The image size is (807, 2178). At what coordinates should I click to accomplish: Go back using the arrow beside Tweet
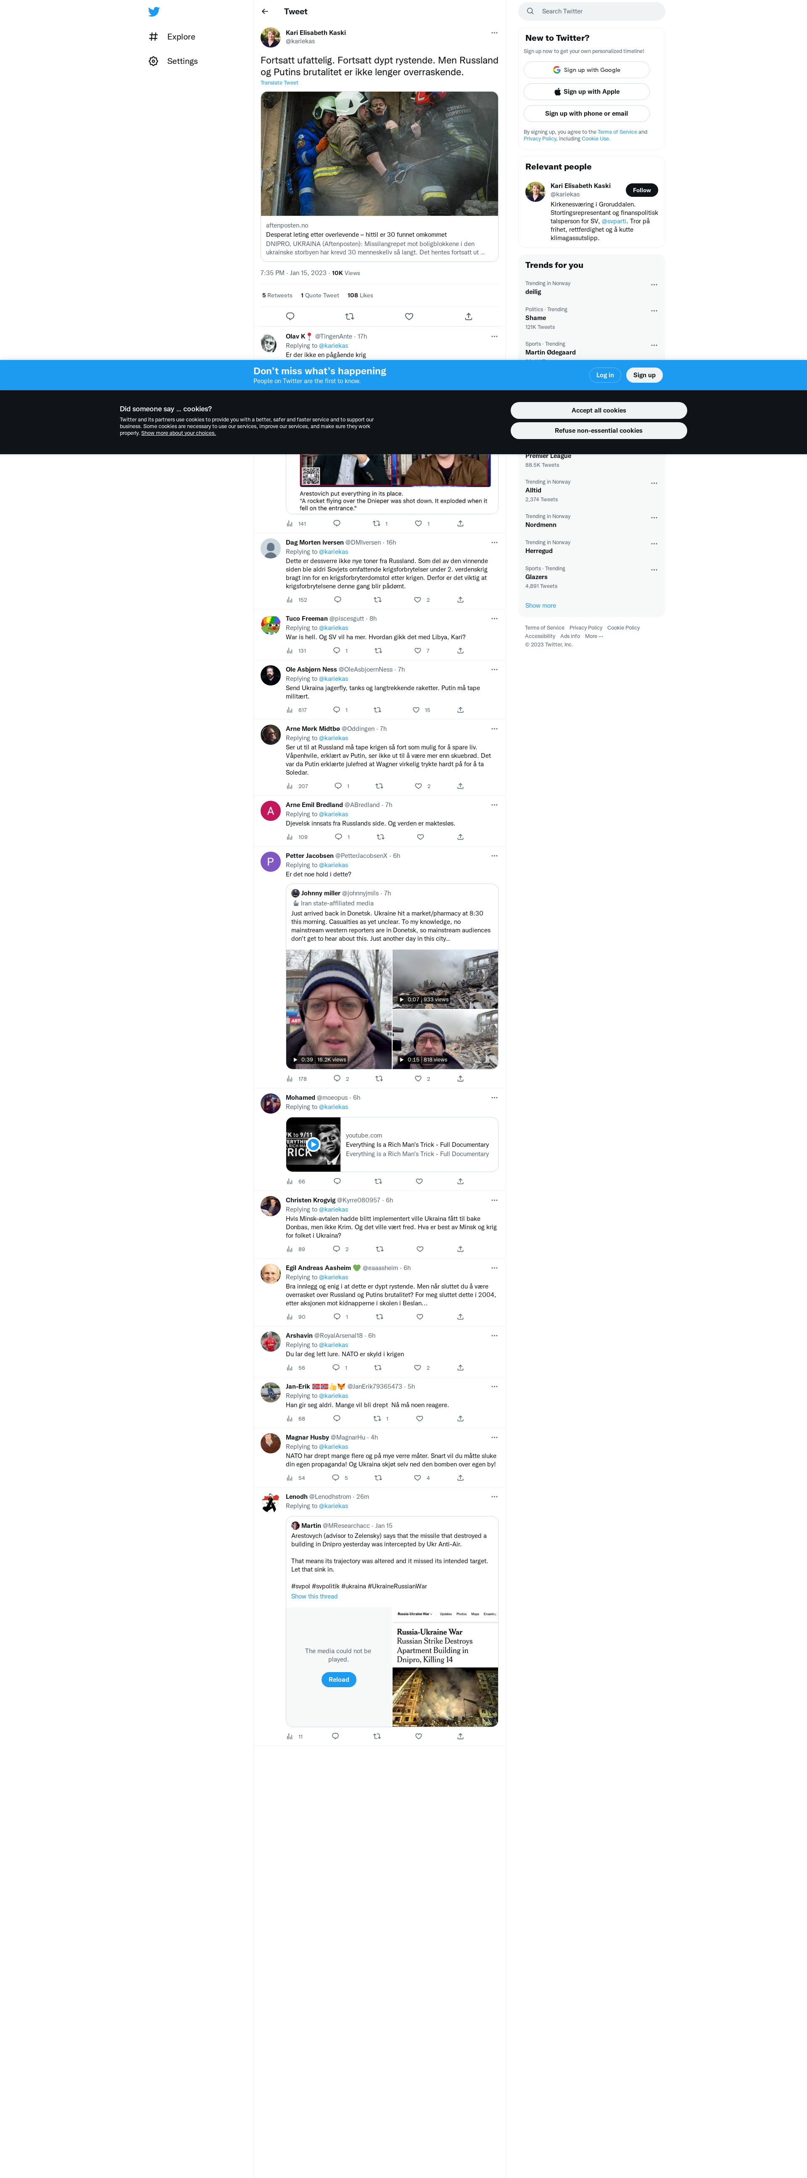tap(265, 12)
